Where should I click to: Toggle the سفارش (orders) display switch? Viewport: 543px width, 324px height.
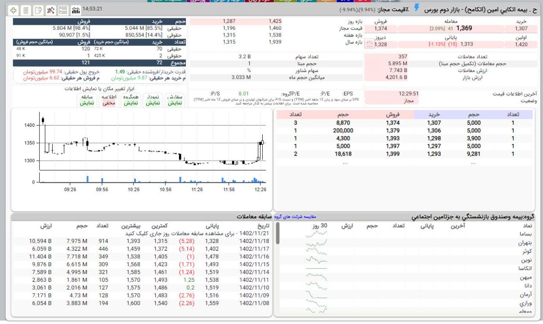point(175,100)
